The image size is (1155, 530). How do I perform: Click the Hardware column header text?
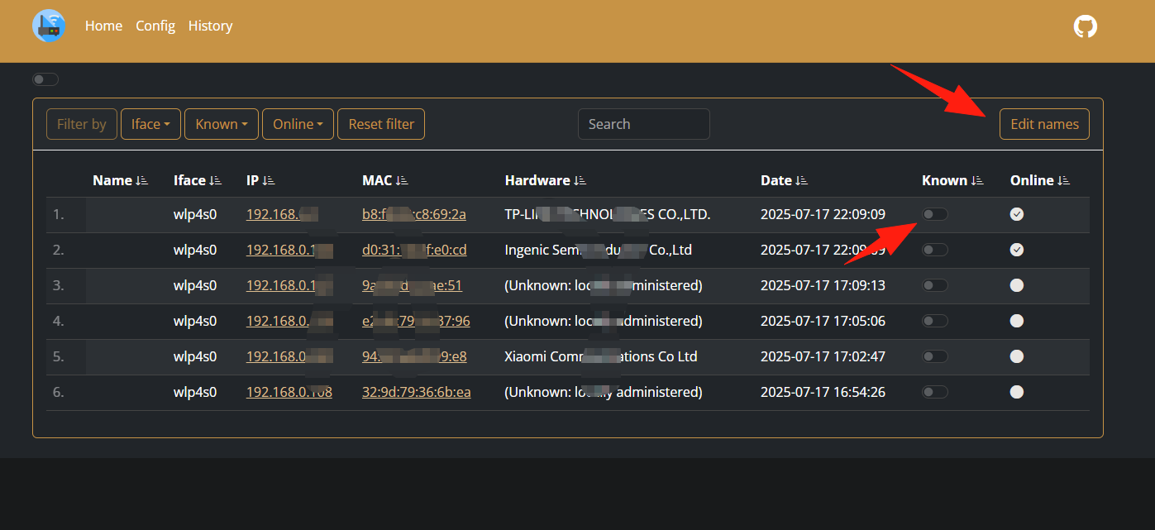(537, 180)
